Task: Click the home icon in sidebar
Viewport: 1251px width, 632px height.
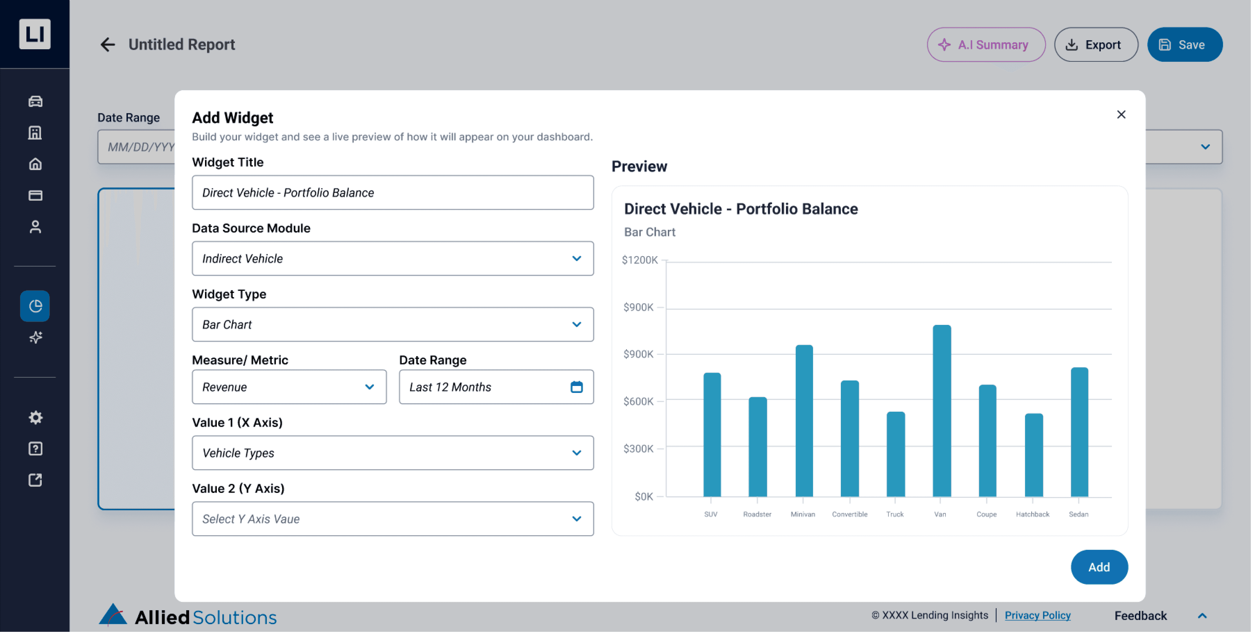Action: (35, 164)
